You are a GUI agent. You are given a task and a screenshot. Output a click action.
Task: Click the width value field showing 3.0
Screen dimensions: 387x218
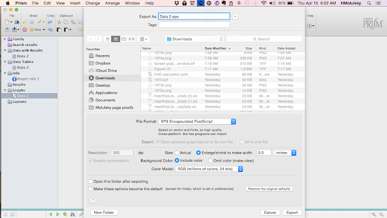[x=264, y=153]
